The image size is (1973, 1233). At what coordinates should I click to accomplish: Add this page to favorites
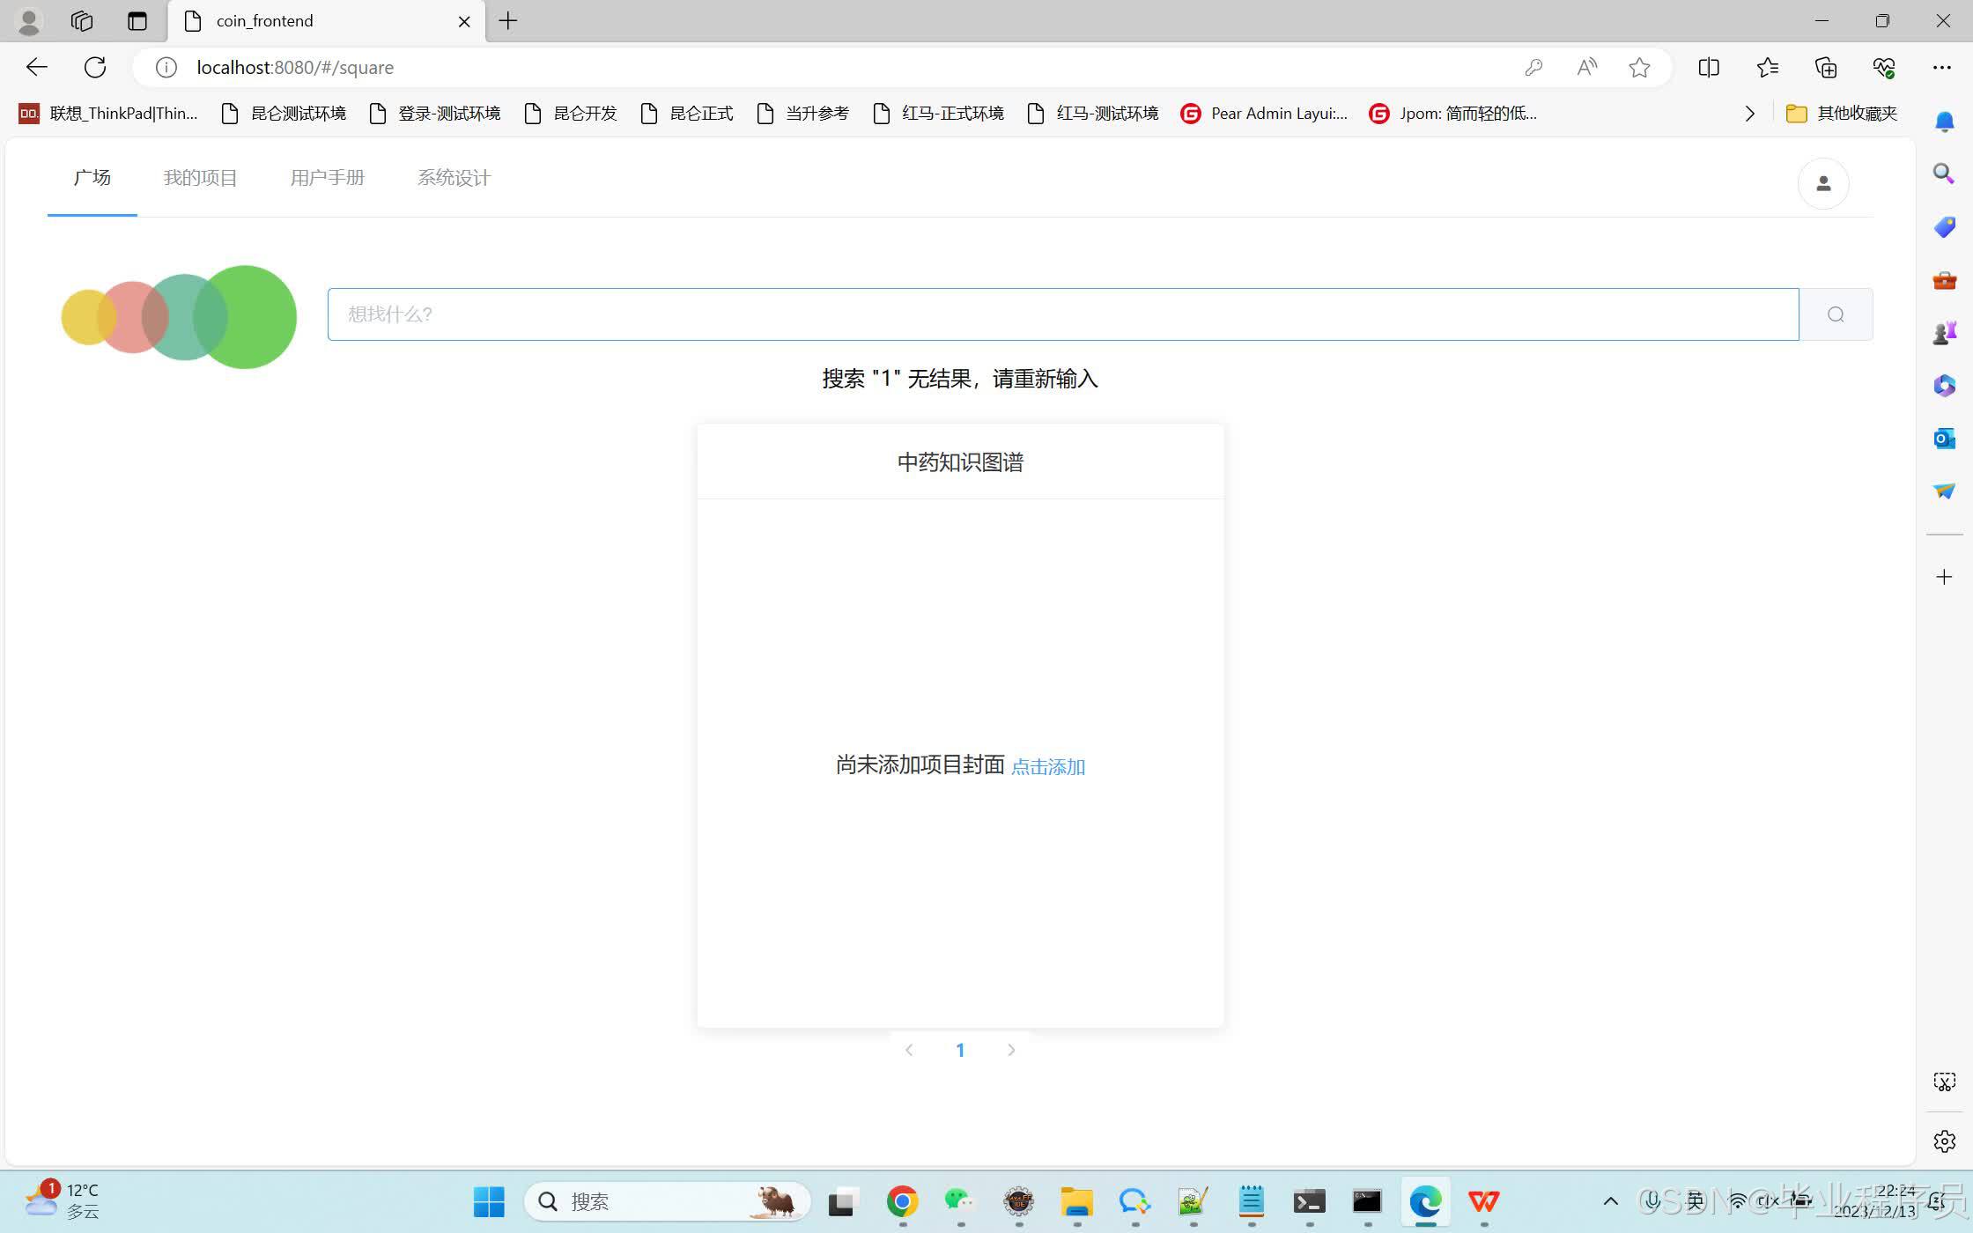[1639, 67]
